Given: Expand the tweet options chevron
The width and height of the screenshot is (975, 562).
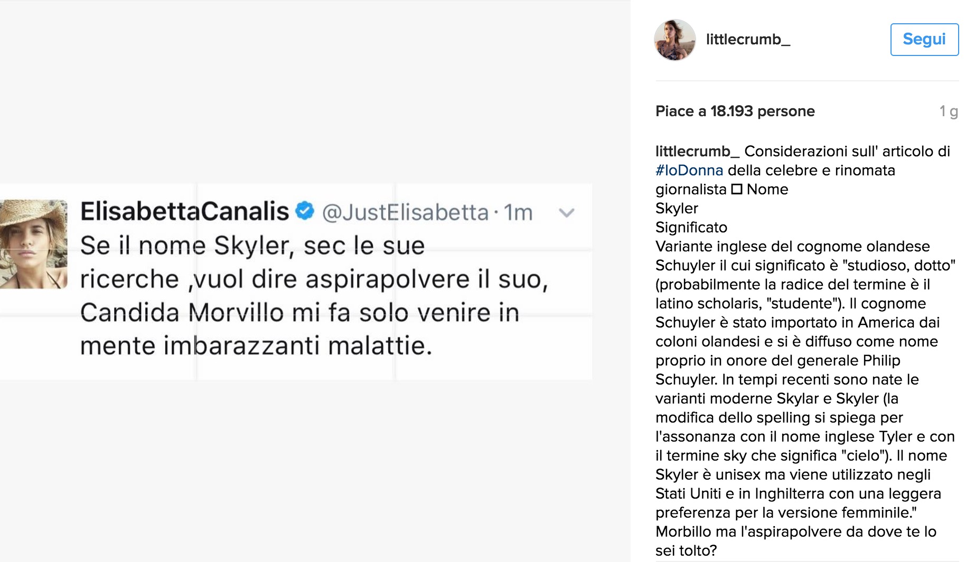Looking at the screenshot, I should 566,213.
